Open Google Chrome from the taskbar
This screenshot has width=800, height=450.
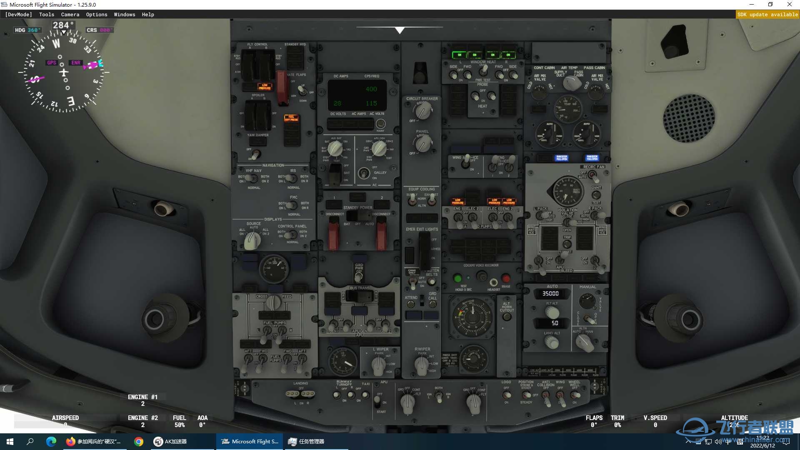[x=139, y=442]
